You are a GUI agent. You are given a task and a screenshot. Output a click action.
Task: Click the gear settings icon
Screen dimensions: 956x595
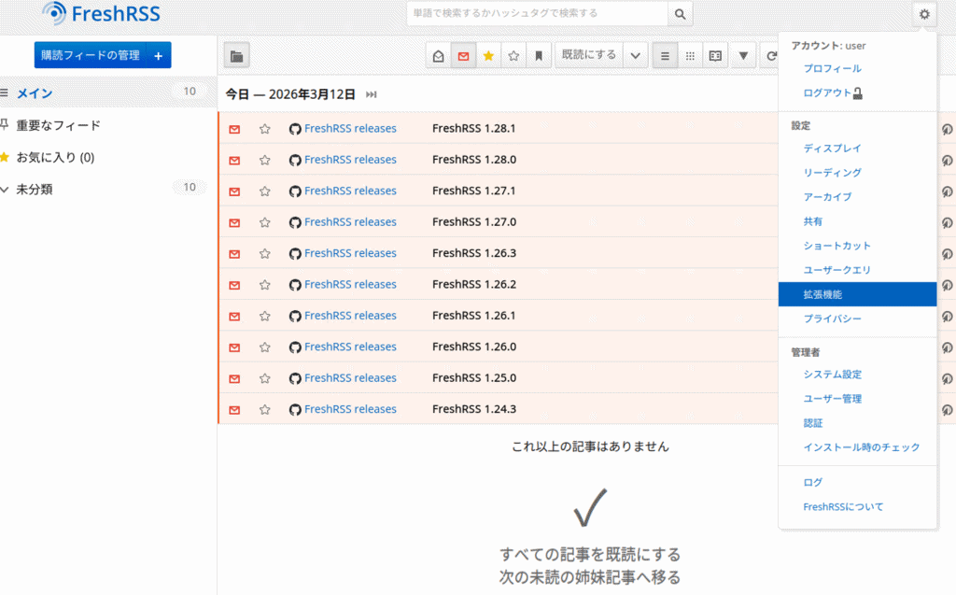pyautogui.click(x=924, y=14)
